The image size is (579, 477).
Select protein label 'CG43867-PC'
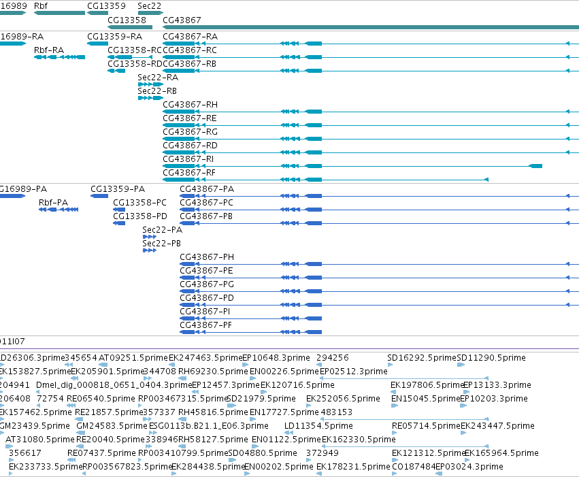(x=206, y=203)
